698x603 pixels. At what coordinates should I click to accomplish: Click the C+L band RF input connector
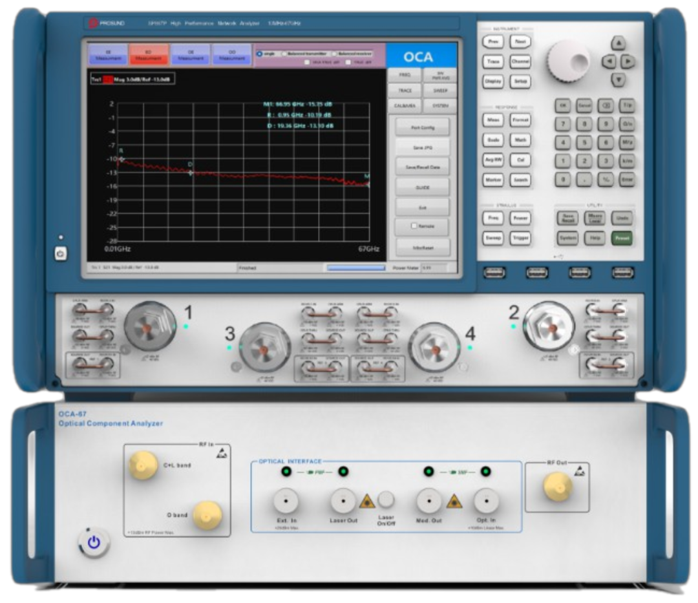click(x=142, y=465)
